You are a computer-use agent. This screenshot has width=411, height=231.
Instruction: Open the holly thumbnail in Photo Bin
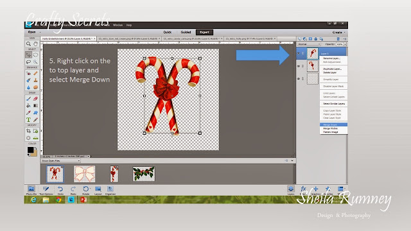point(144,174)
